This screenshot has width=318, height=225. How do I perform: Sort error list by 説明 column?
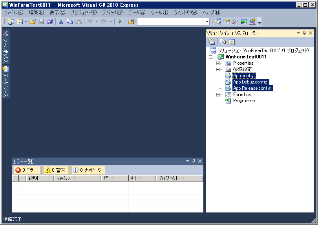(x=40, y=178)
